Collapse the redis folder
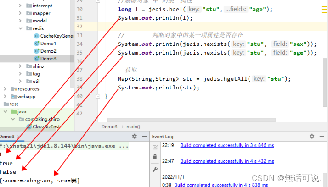 pyautogui.click(x=20, y=28)
